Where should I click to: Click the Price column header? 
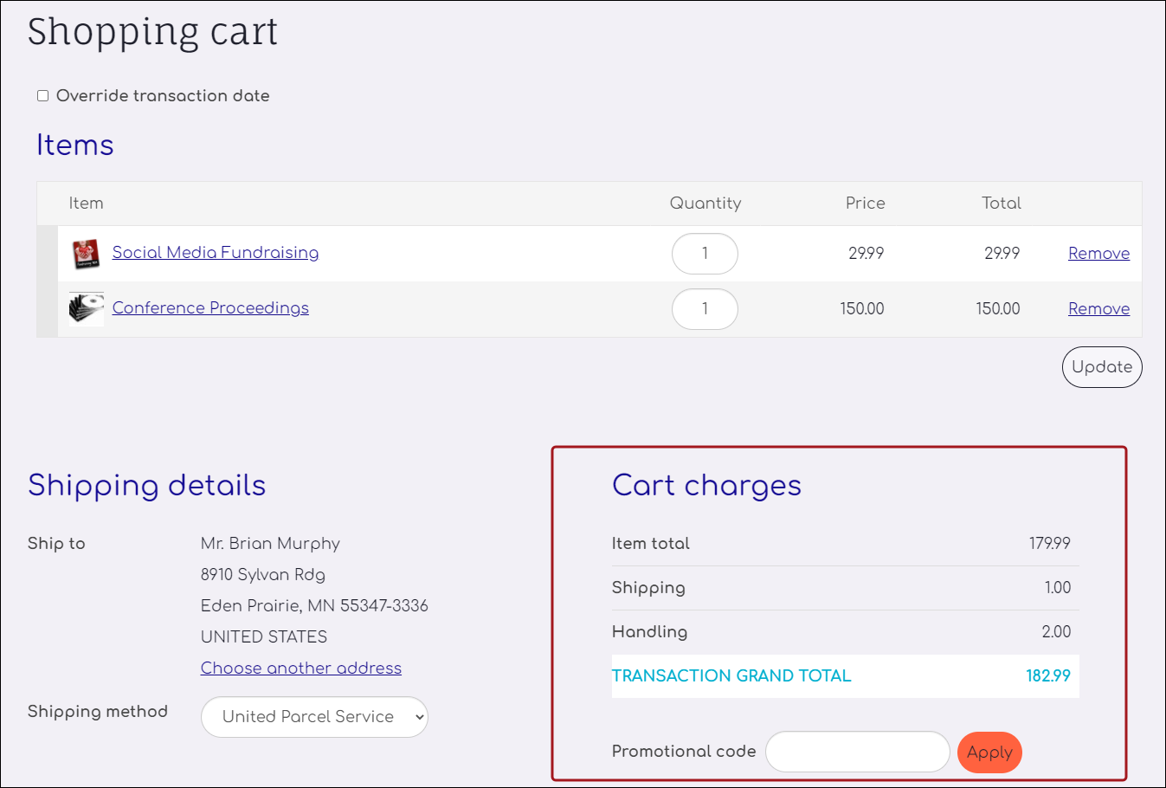(x=865, y=203)
